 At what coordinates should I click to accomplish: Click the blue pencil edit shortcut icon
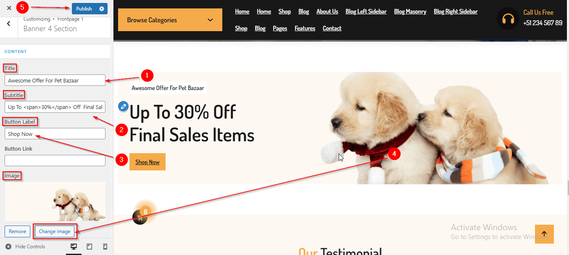[123, 106]
